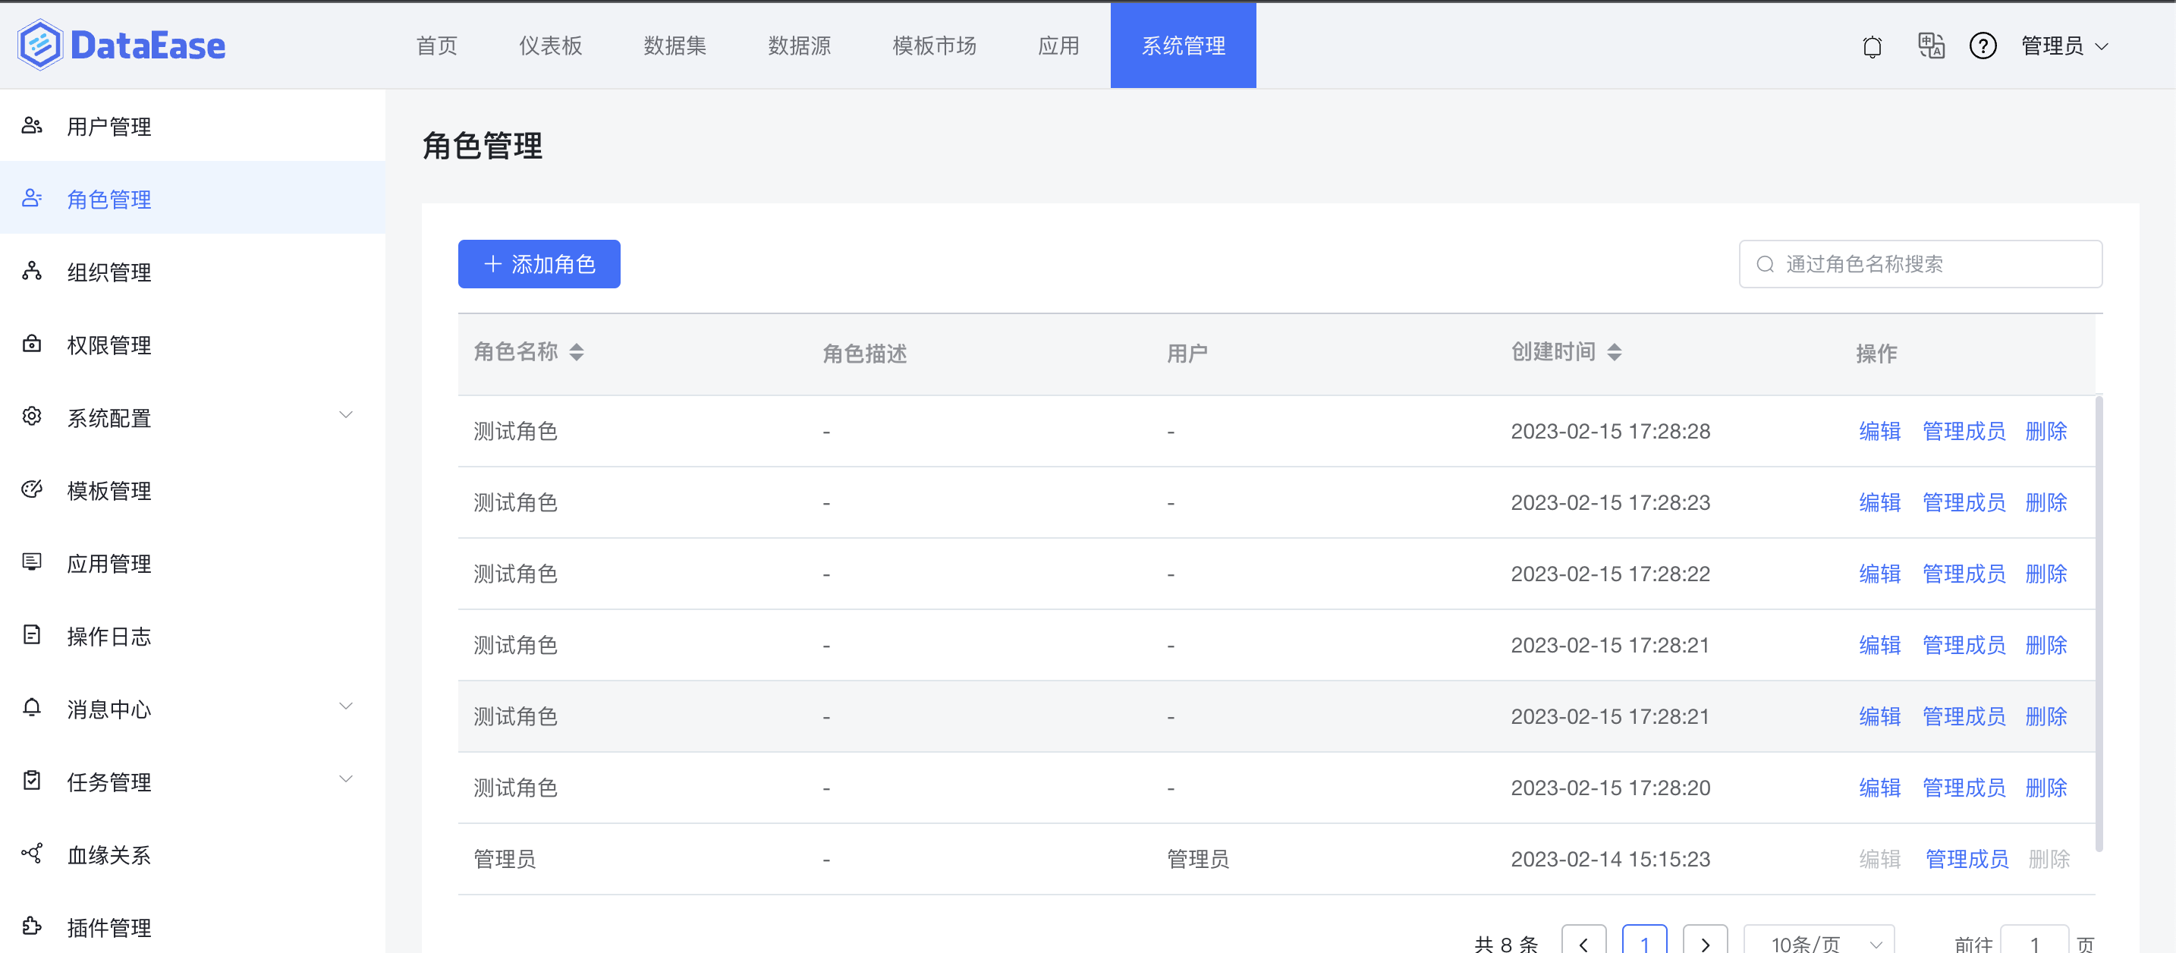2176x953 pixels.
Task: Click the language translation icon
Action: (x=1929, y=46)
